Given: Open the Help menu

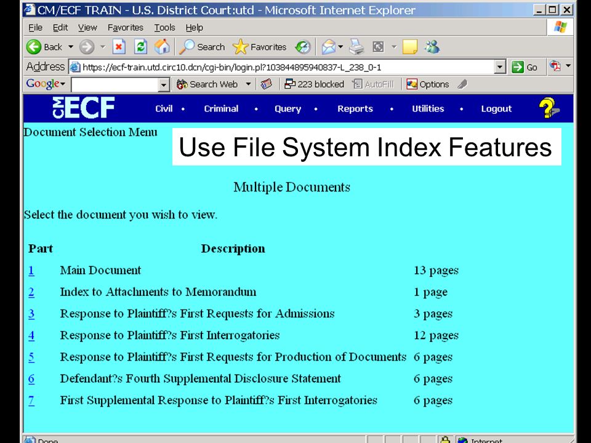Looking at the screenshot, I should [194, 28].
